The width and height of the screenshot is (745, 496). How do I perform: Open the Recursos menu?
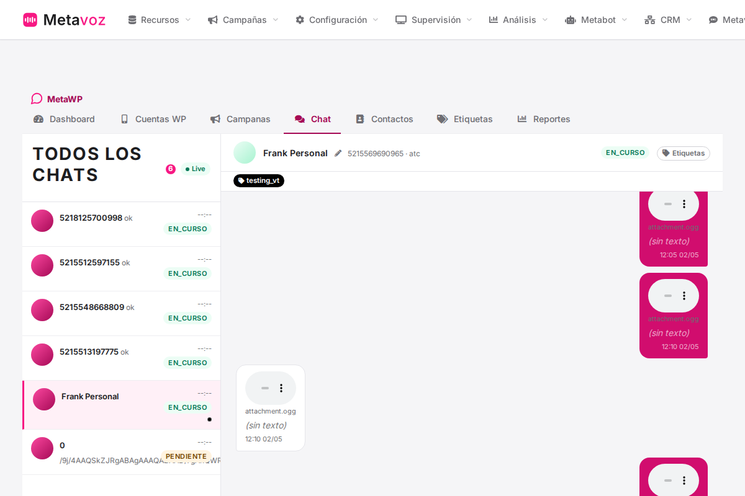(x=160, y=20)
